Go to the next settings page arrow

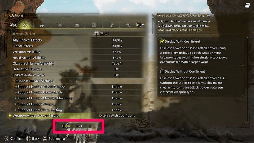click(x=90, y=126)
